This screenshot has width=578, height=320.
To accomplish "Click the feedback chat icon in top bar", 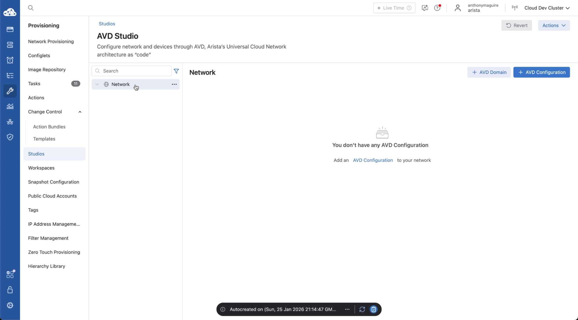I will point(425,8).
